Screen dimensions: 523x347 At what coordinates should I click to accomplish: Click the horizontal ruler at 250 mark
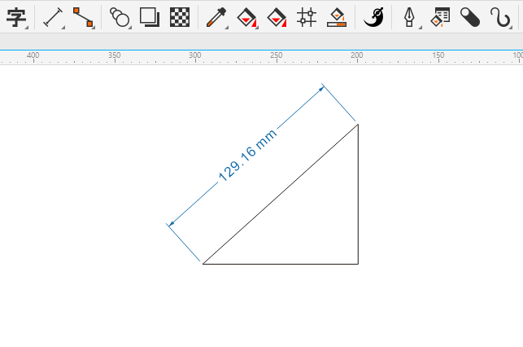tap(277, 55)
